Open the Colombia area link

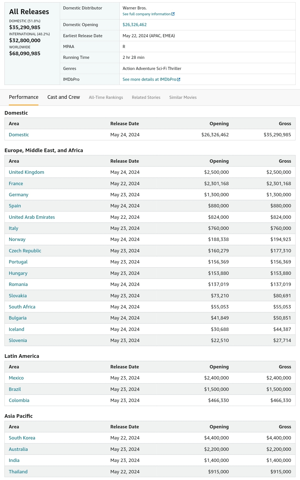click(19, 400)
